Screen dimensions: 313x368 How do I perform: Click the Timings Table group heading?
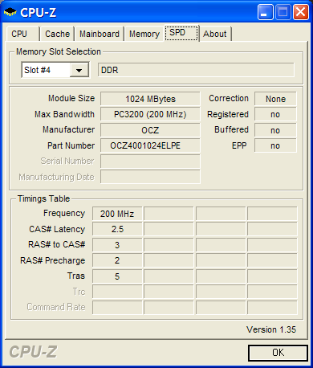tap(43, 198)
